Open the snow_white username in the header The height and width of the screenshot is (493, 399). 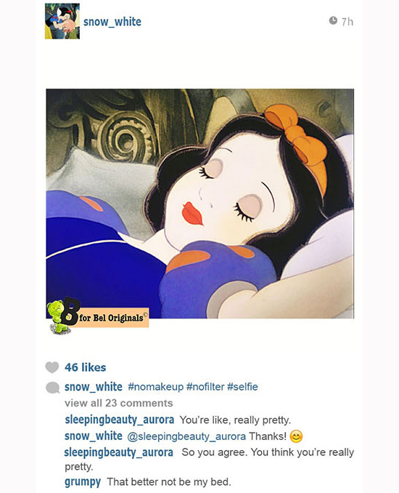[112, 22]
